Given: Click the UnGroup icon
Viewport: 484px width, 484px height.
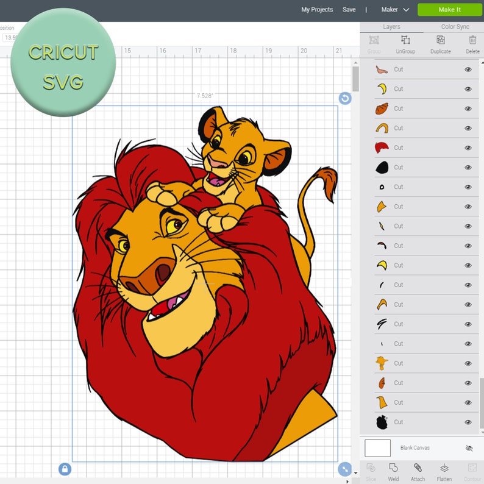Looking at the screenshot, I should tap(405, 40).
